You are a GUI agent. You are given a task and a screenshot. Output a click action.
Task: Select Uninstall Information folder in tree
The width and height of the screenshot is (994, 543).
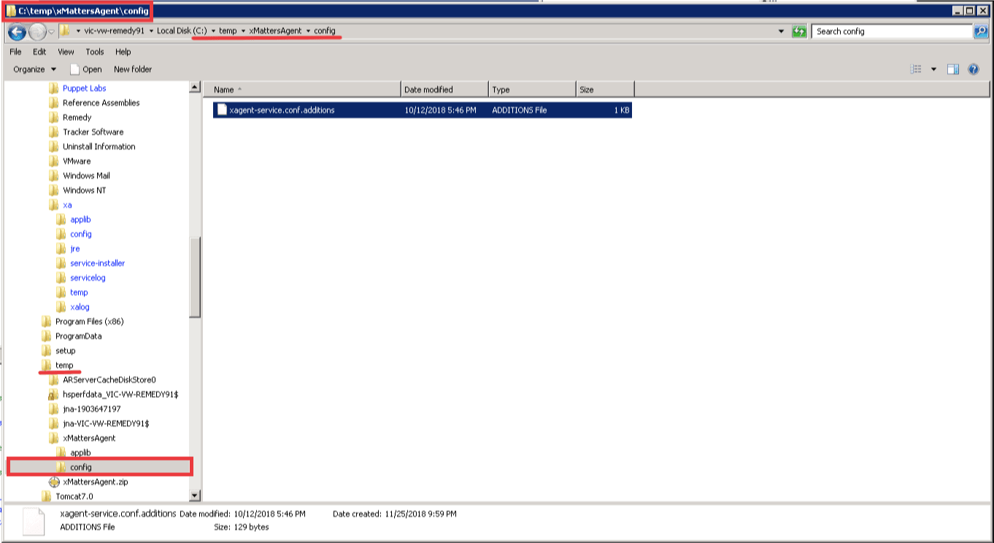[99, 147]
